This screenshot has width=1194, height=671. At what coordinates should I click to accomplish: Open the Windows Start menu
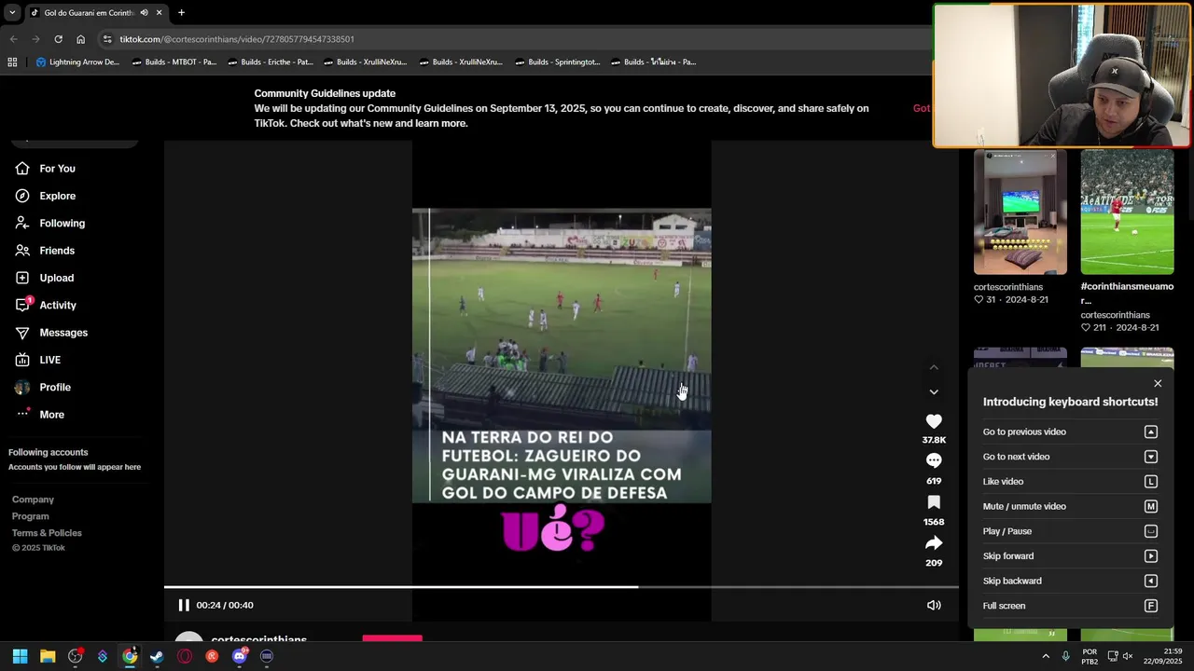[x=20, y=656]
